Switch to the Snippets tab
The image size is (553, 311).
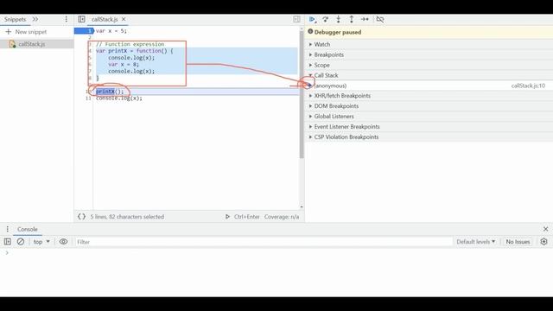pos(16,19)
